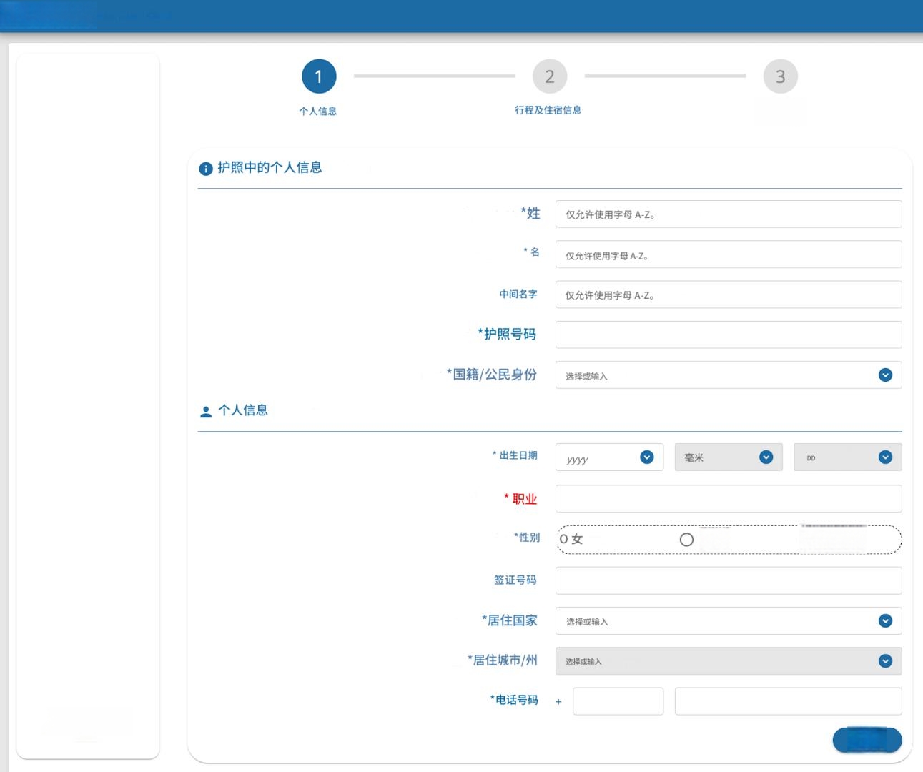Click the blue button at bottom right of form

point(867,740)
